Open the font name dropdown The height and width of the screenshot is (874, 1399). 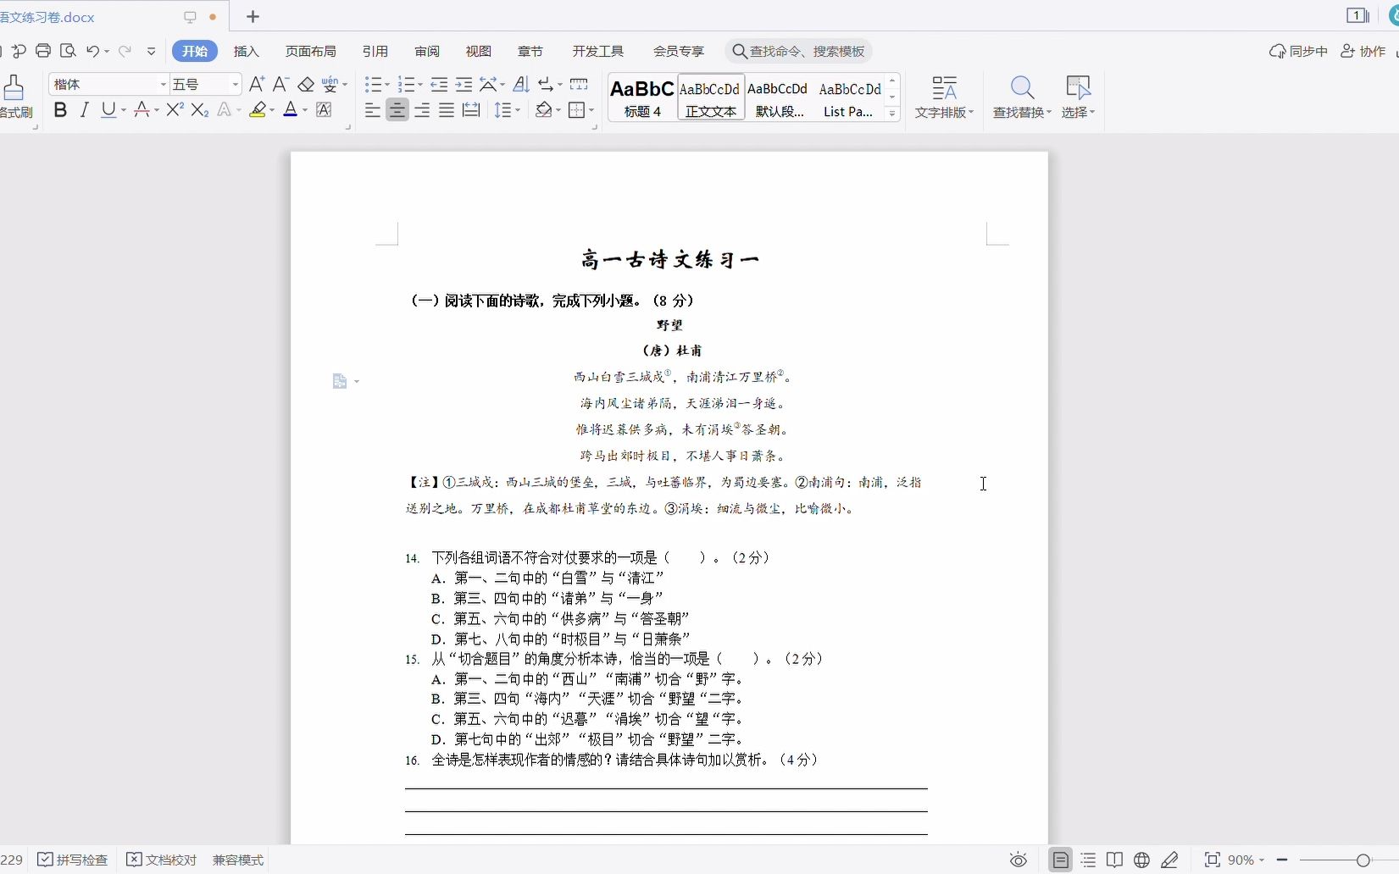click(164, 84)
